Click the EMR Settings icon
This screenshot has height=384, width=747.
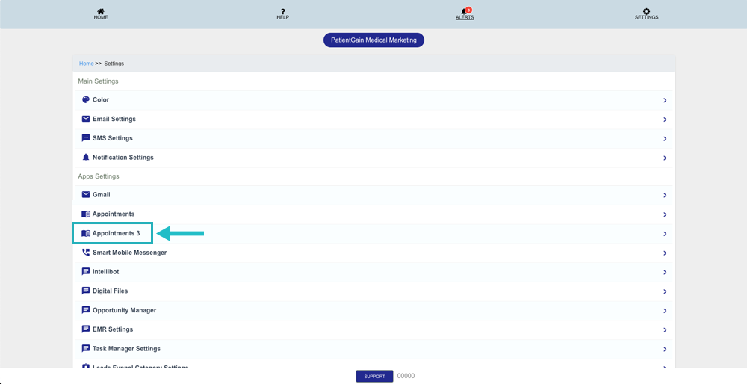[86, 329]
